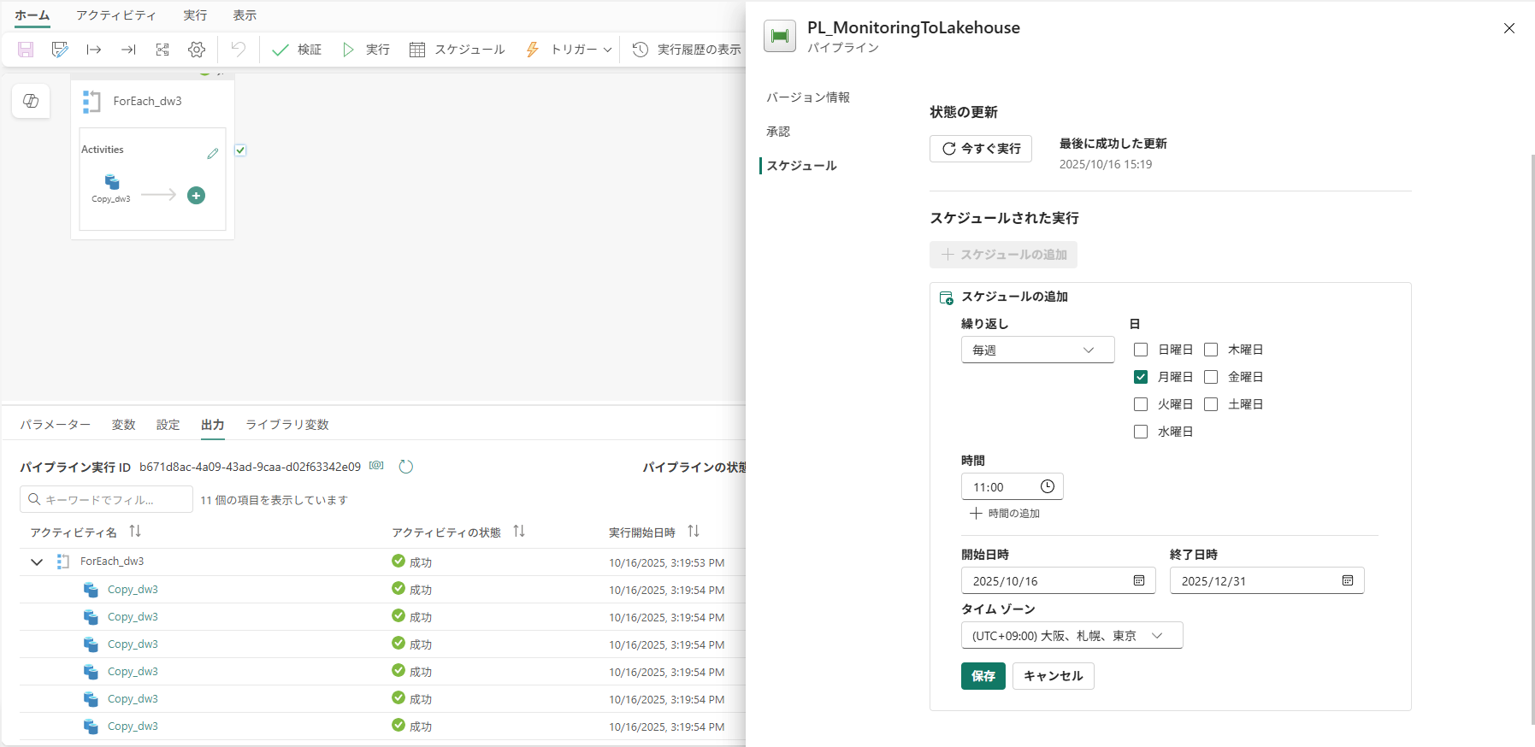Run the pipeline with 実行 button
The height and width of the screenshot is (747, 1535).
pyautogui.click(x=366, y=50)
